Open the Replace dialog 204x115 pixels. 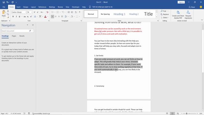click(165, 14)
